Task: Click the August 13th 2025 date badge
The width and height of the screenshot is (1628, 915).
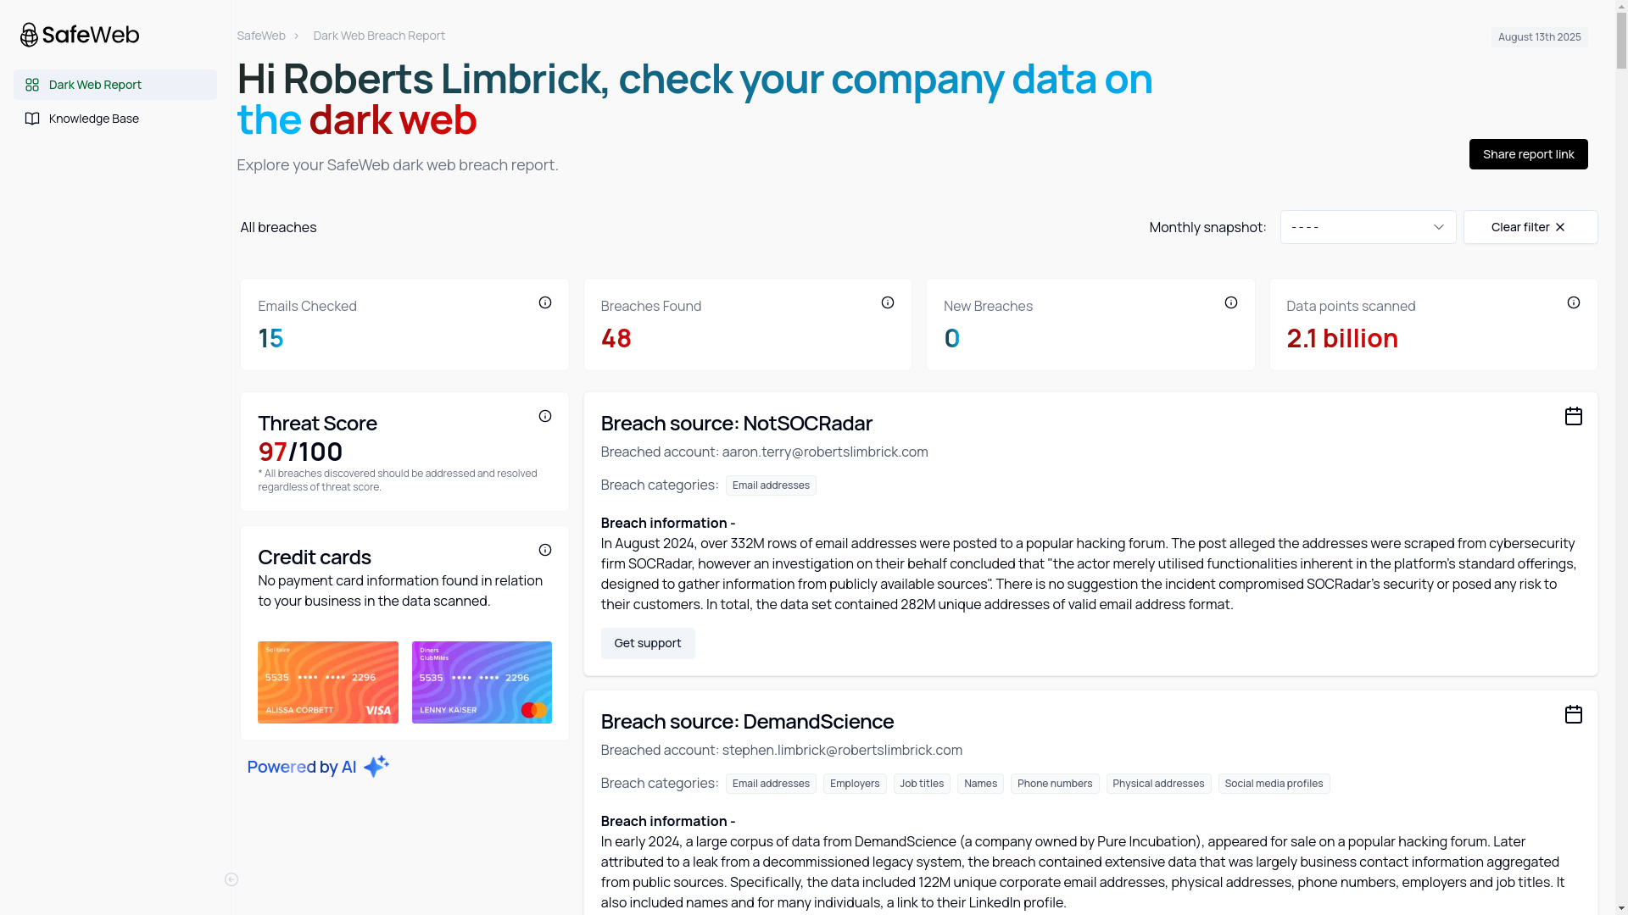Action: point(1539,37)
